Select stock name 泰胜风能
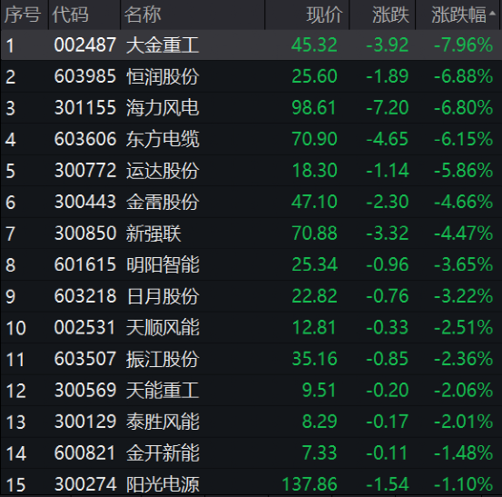 pyautogui.click(x=162, y=422)
